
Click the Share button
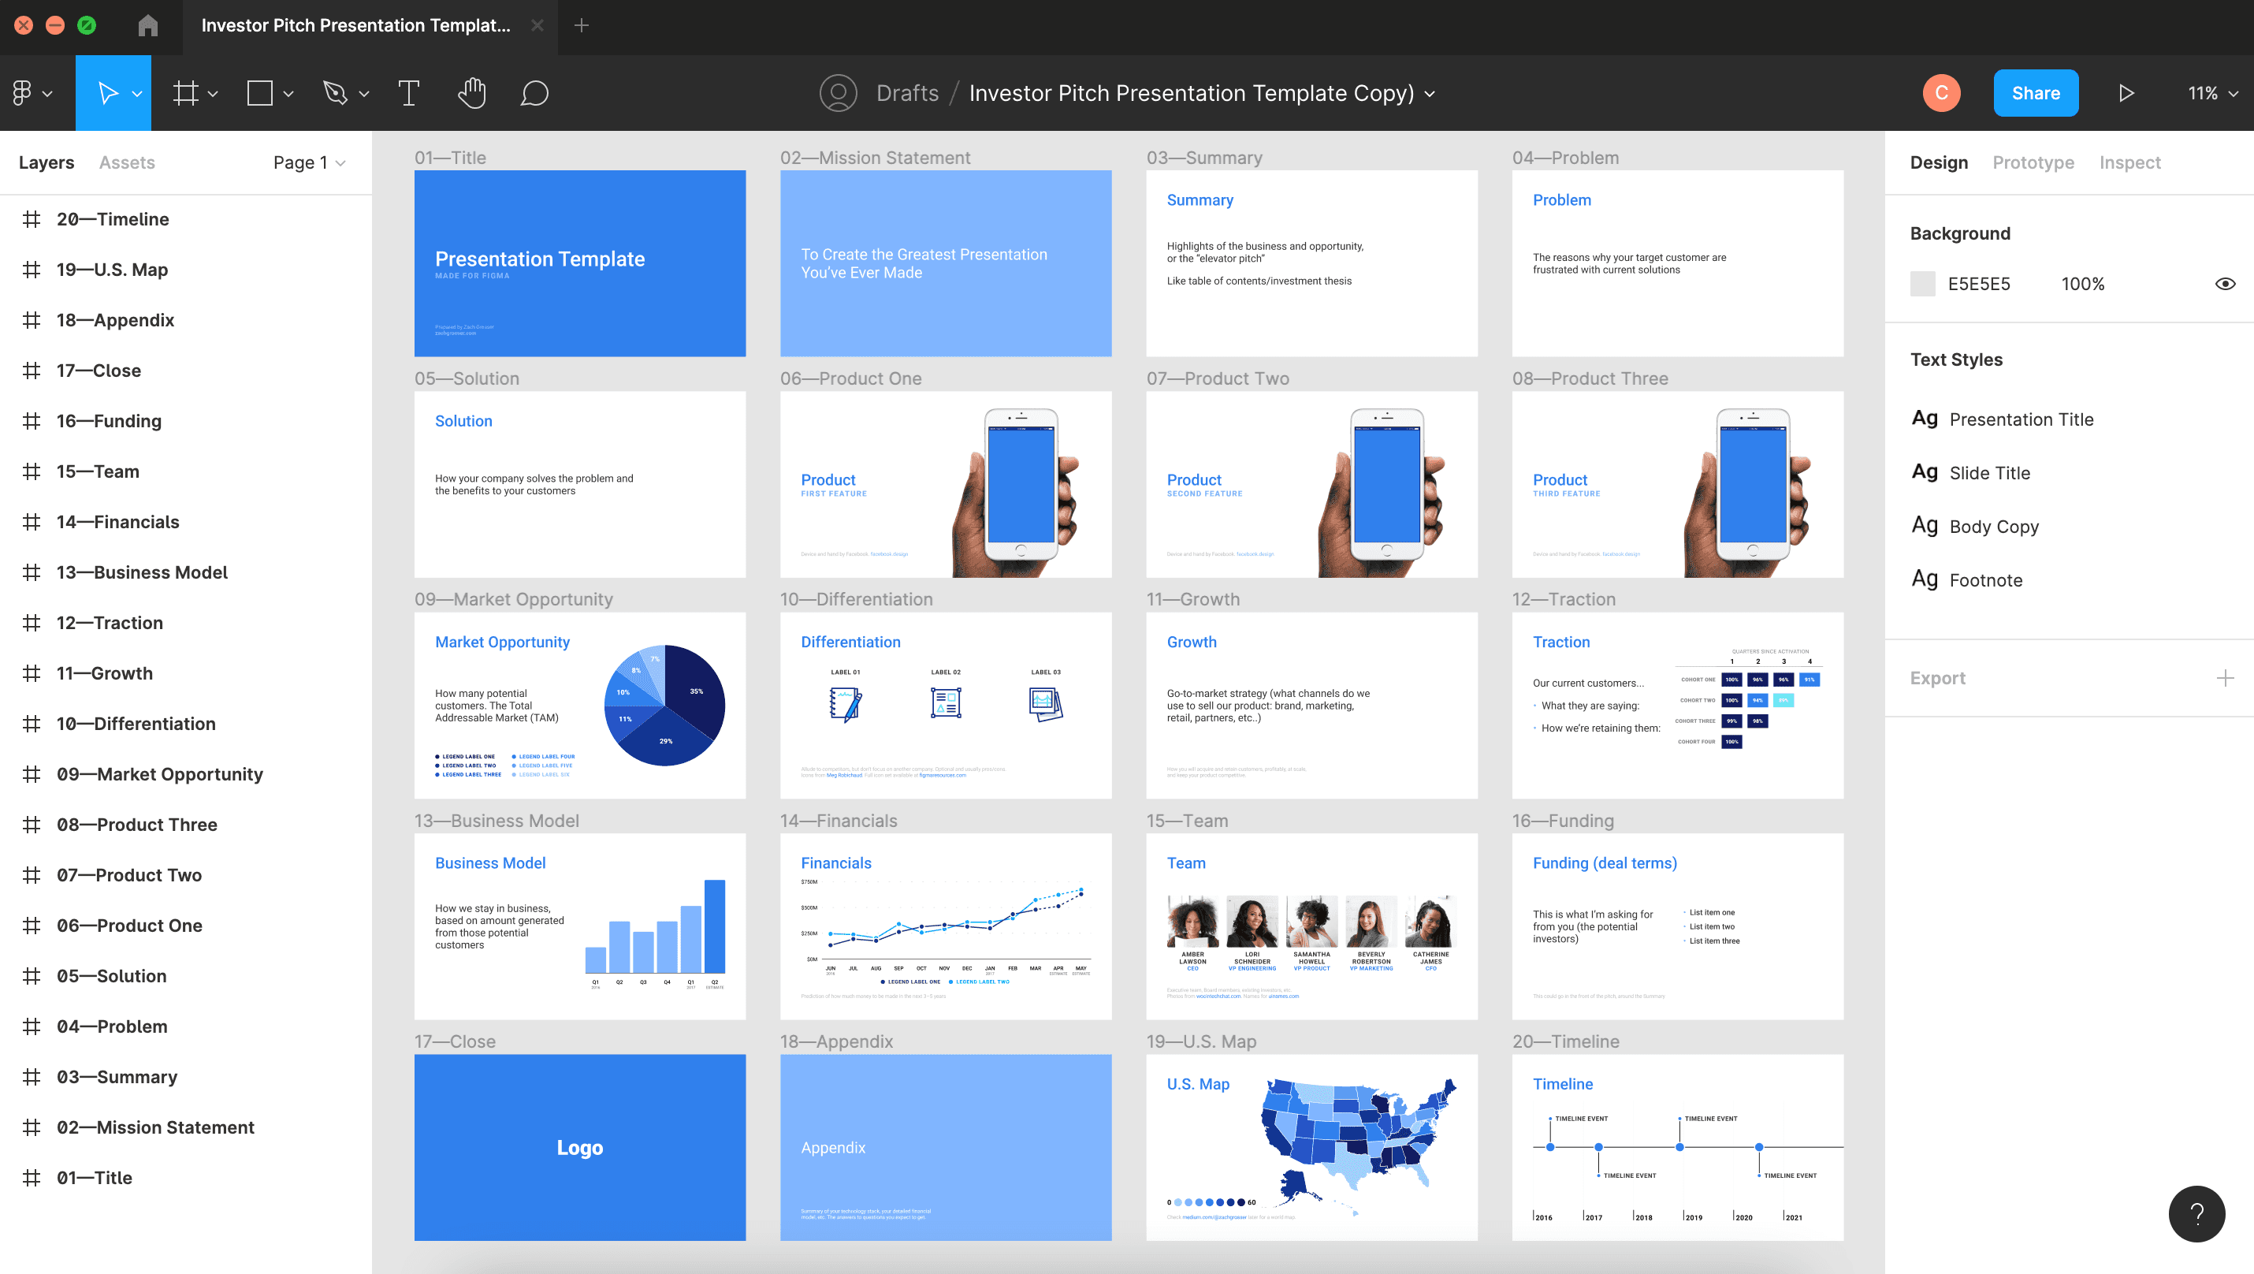2035,93
